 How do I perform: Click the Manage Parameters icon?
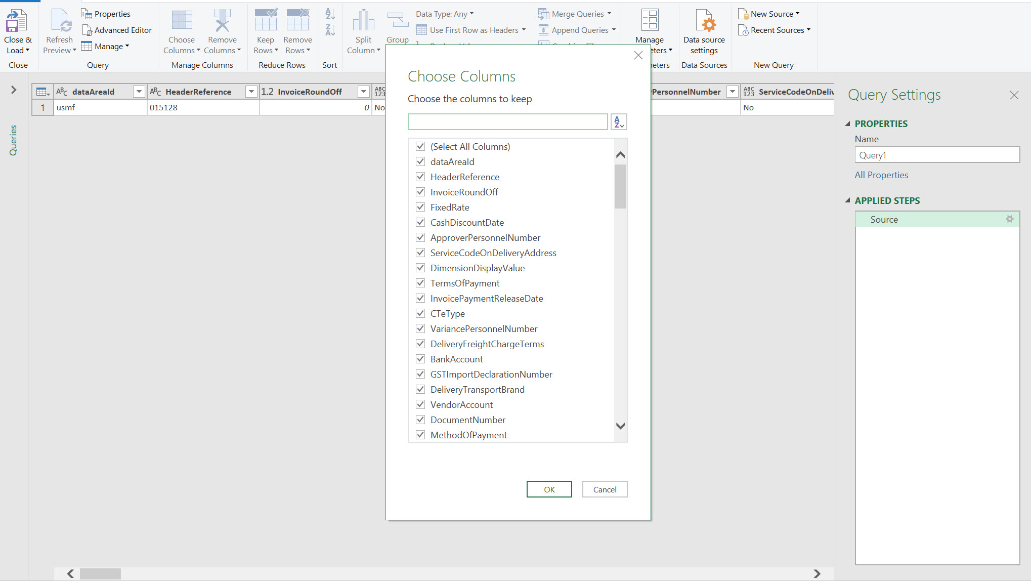(650, 21)
